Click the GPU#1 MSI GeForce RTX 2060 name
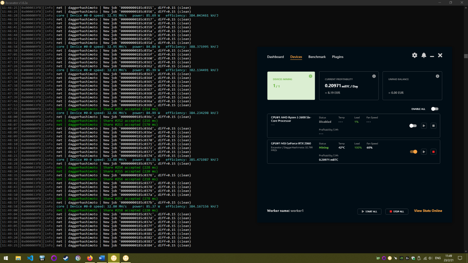Image resolution: width=468 pixels, height=263 pixels. (291, 143)
